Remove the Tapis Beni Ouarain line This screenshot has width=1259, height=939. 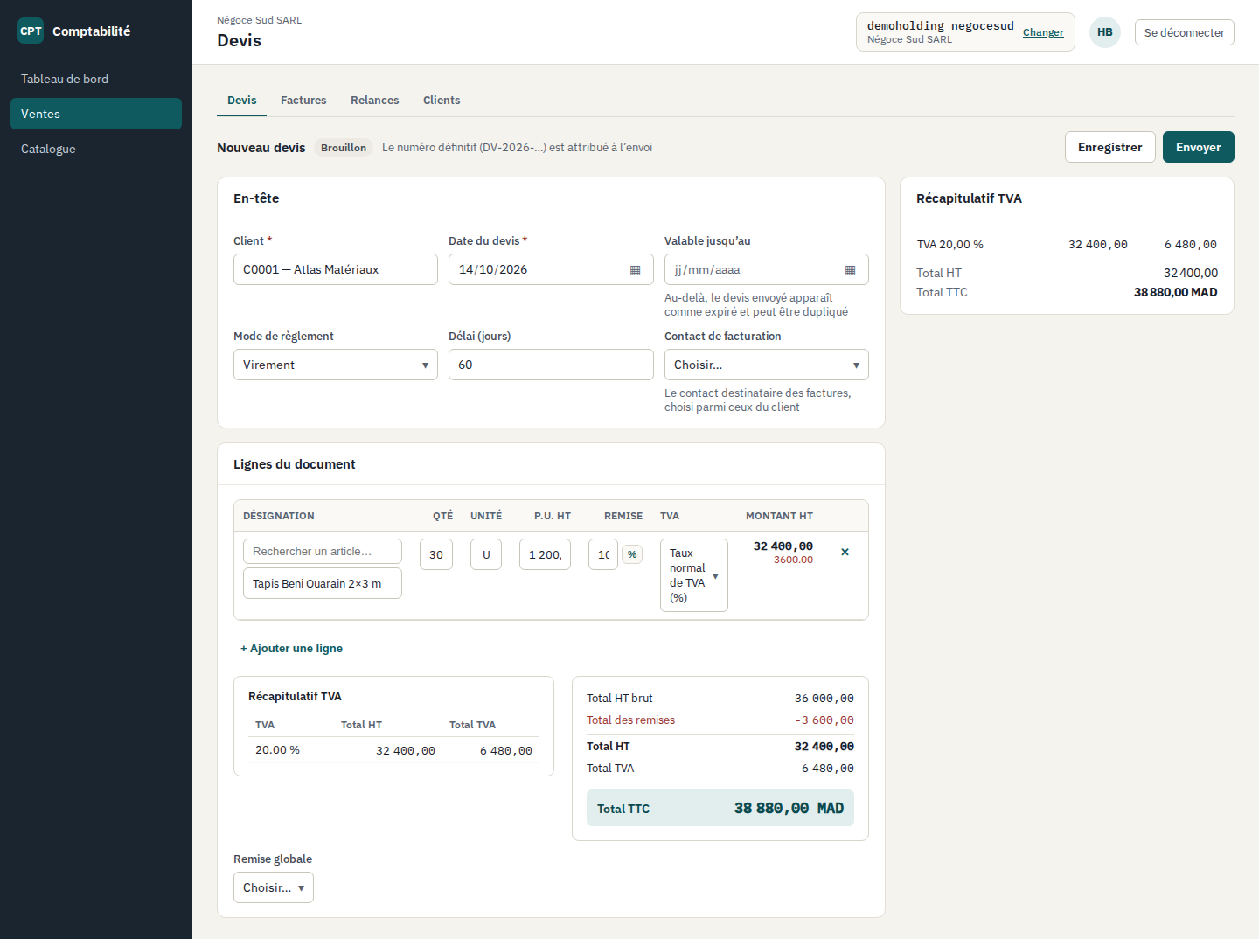click(845, 552)
